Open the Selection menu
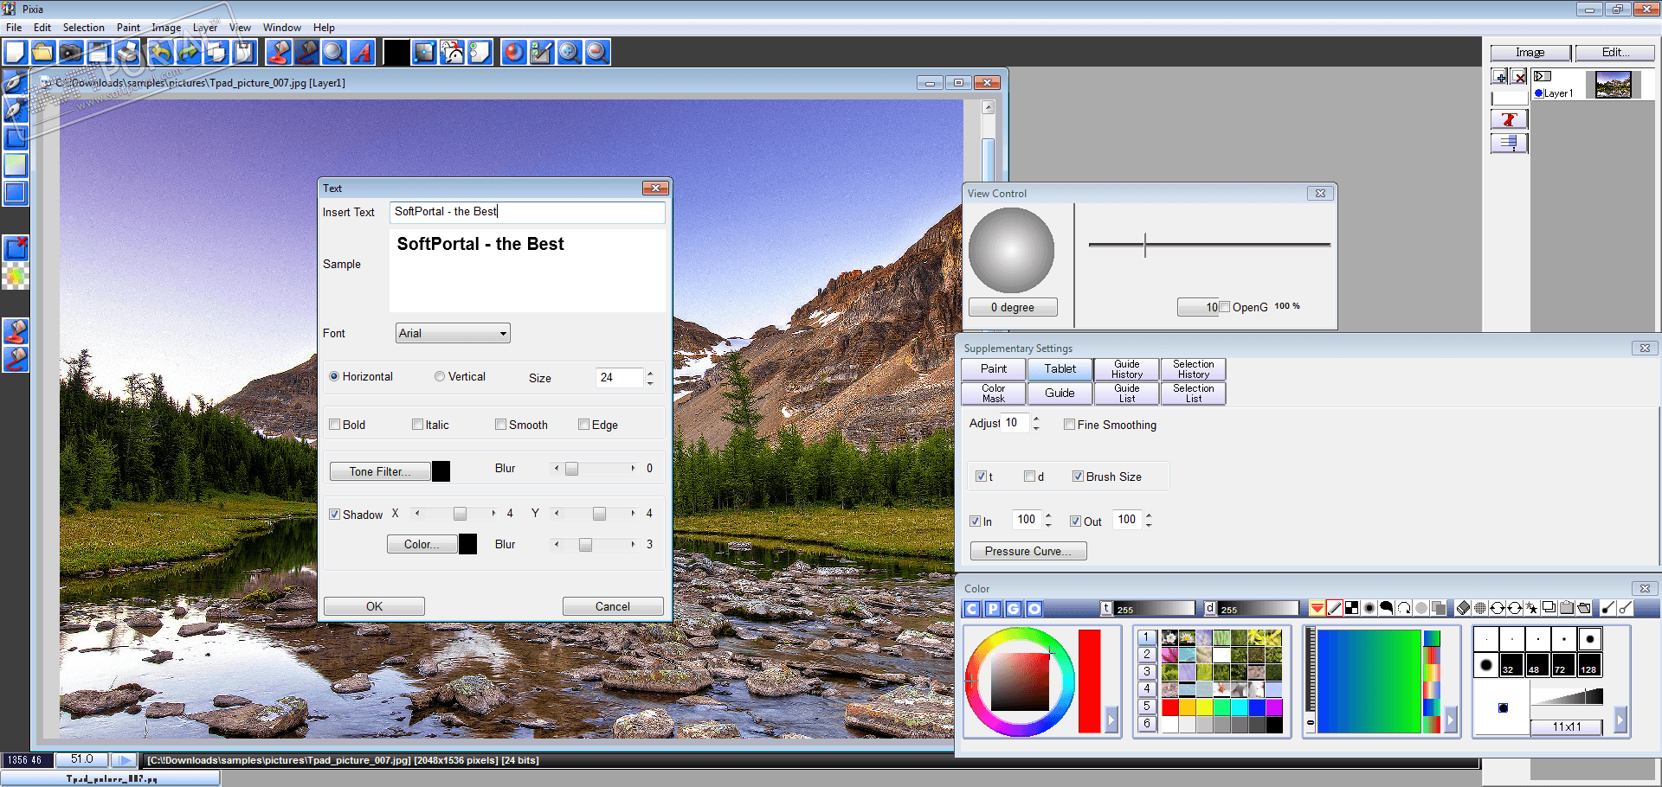The height and width of the screenshot is (787, 1662). click(83, 28)
